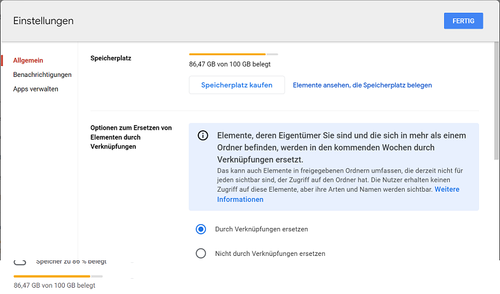
Task: Click the Speicher zu 86 % belegt label
Action: coord(71,262)
